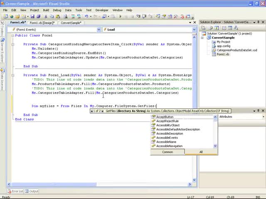Click the Copy icon in toolbar
The height and width of the screenshot is (199, 266).
click(52, 17)
